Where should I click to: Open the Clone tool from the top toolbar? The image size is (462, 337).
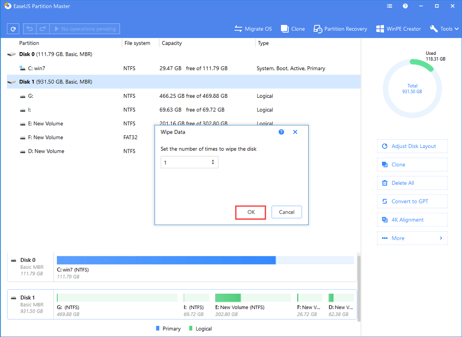click(x=292, y=29)
